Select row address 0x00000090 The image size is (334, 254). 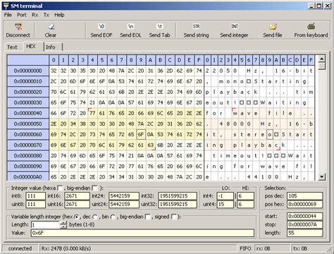click(x=28, y=167)
